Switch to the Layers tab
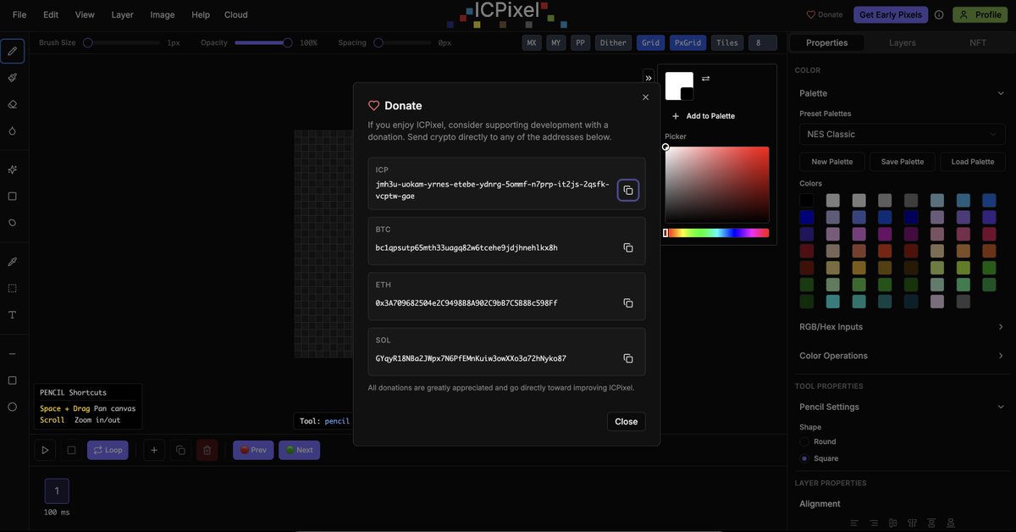 (902, 41)
